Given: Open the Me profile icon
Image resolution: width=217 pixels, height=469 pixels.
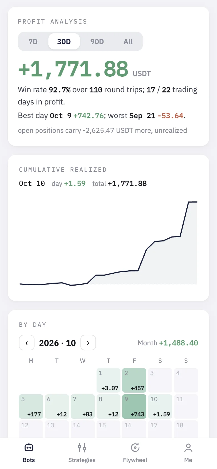Looking at the screenshot, I should [x=188, y=448].
